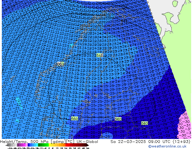
Task: Pick the dark blue swatch in the legend
Action: pos(29,145)
